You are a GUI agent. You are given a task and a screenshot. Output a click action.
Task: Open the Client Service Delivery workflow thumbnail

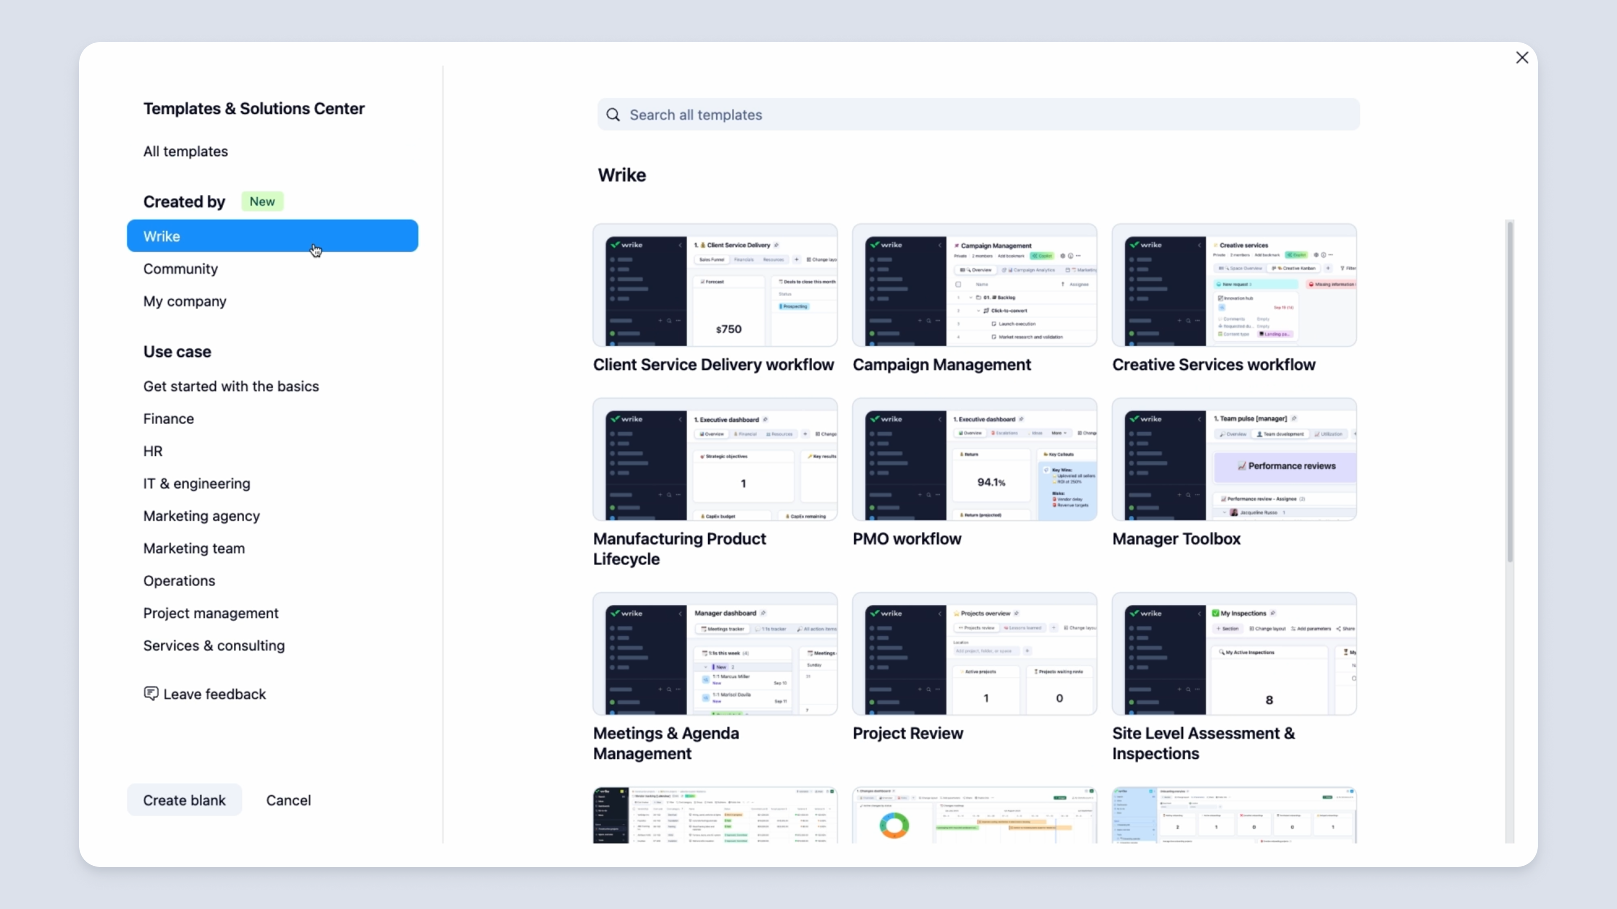pyautogui.click(x=715, y=285)
